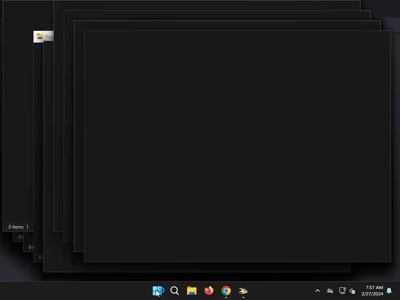
Task: Open taskbar Search
Action: pyautogui.click(x=175, y=291)
